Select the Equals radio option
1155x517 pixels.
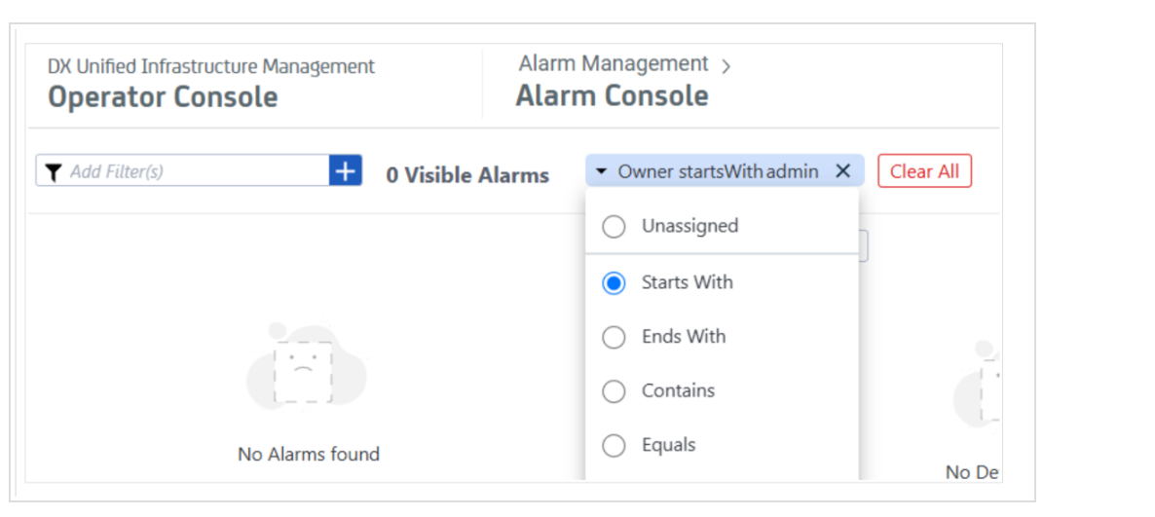[x=614, y=446]
